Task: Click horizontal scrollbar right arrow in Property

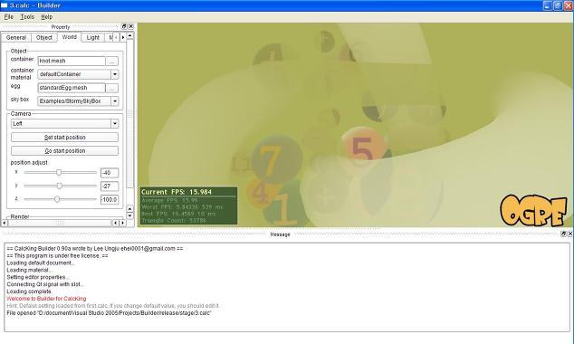Action: coord(122,223)
